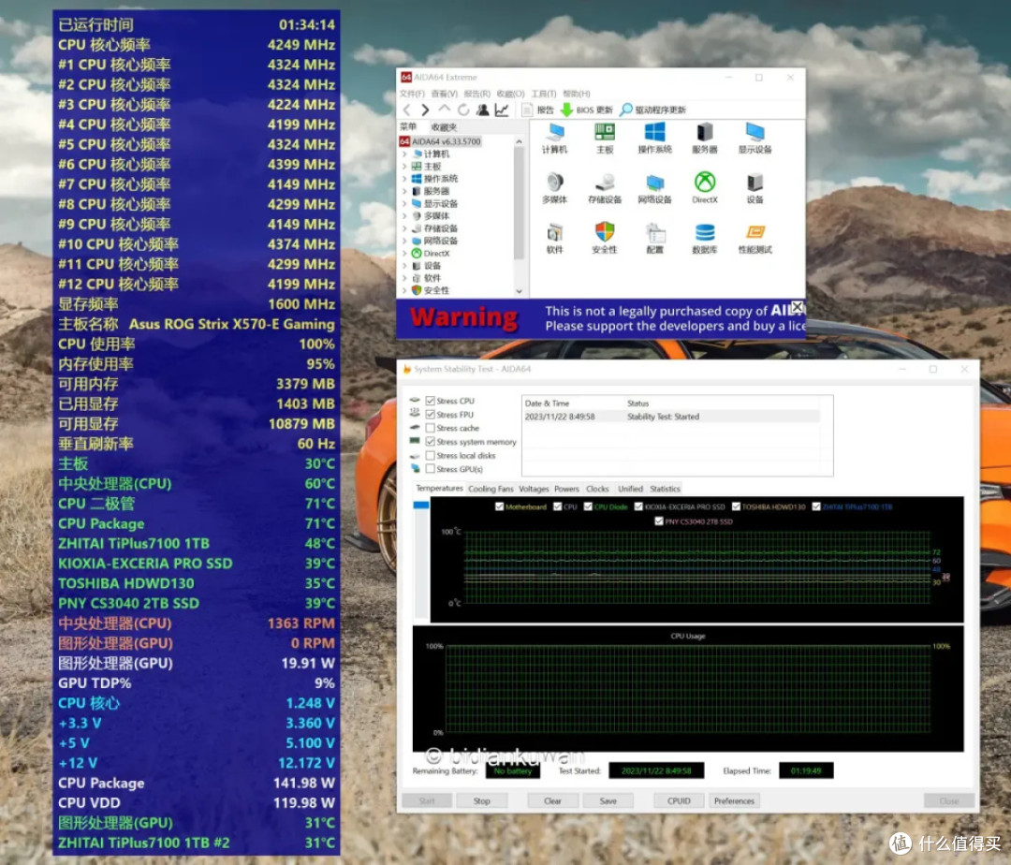Expand the 服务器 tree node
This screenshot has width=1011, height=865.
pos(404,191)
